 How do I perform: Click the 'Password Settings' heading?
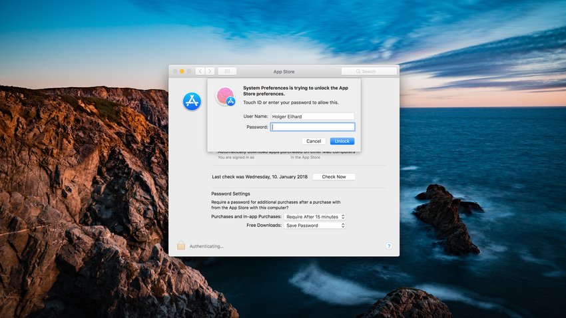point(230,194)
